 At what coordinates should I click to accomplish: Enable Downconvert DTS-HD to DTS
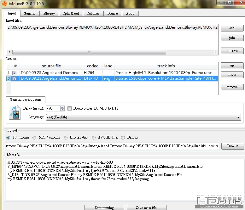[x=70, y=108]
